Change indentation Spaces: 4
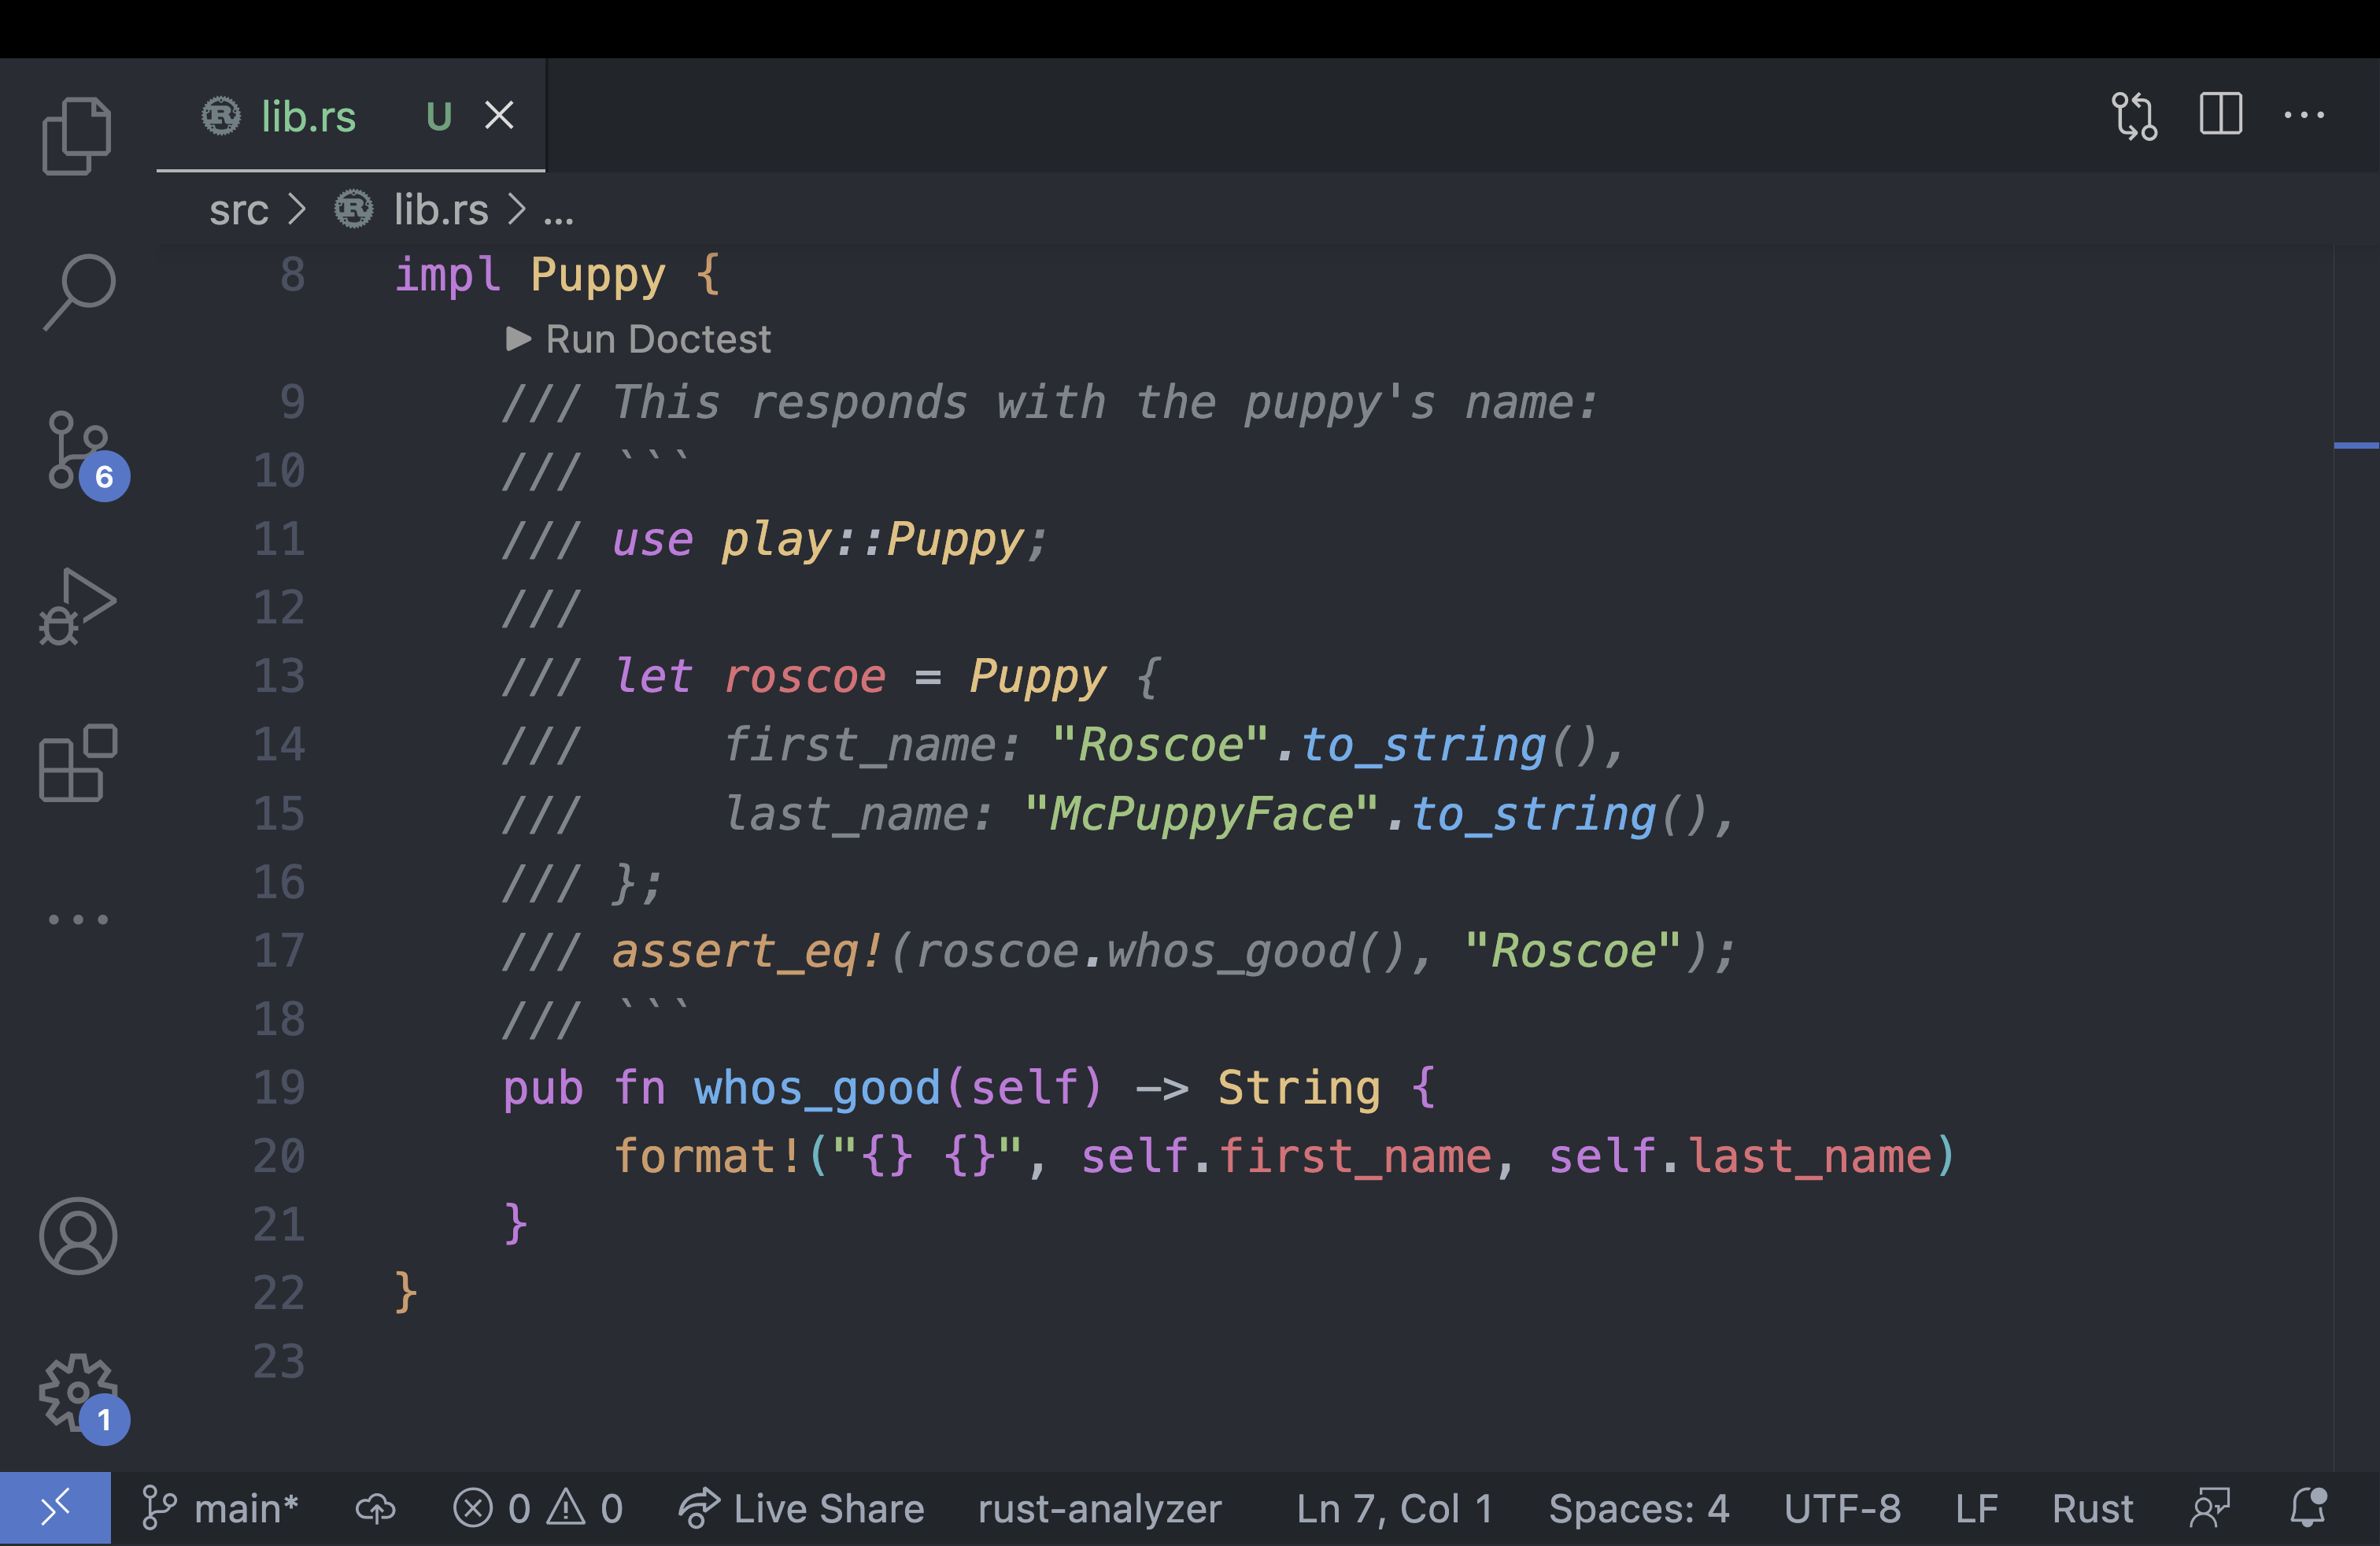Viewport: 2380px width, 1546px height. [1639, 1508]
